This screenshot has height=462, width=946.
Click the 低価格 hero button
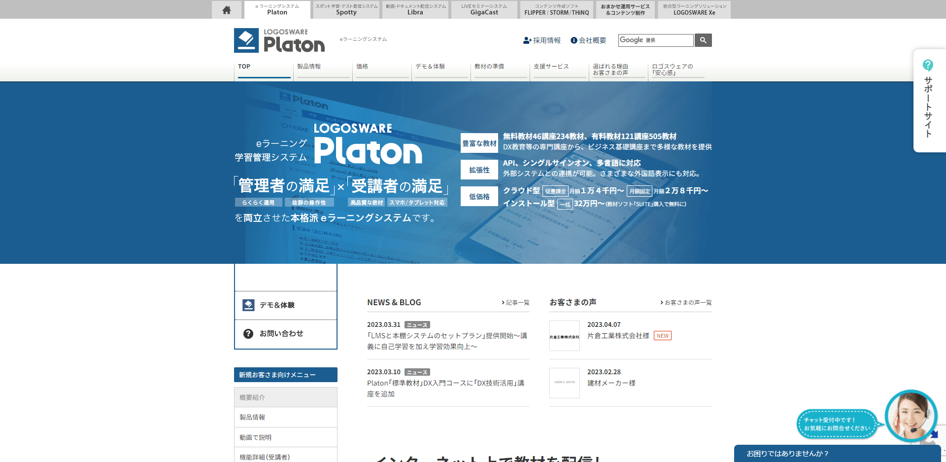coord(479,196)
